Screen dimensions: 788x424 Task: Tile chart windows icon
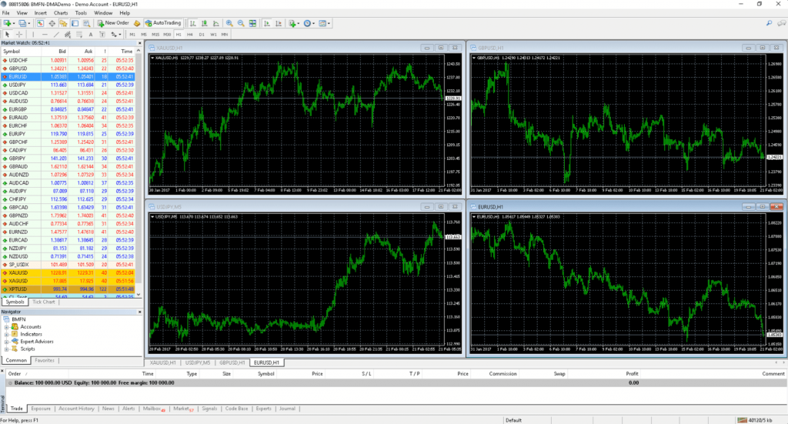tap(252, 23)
